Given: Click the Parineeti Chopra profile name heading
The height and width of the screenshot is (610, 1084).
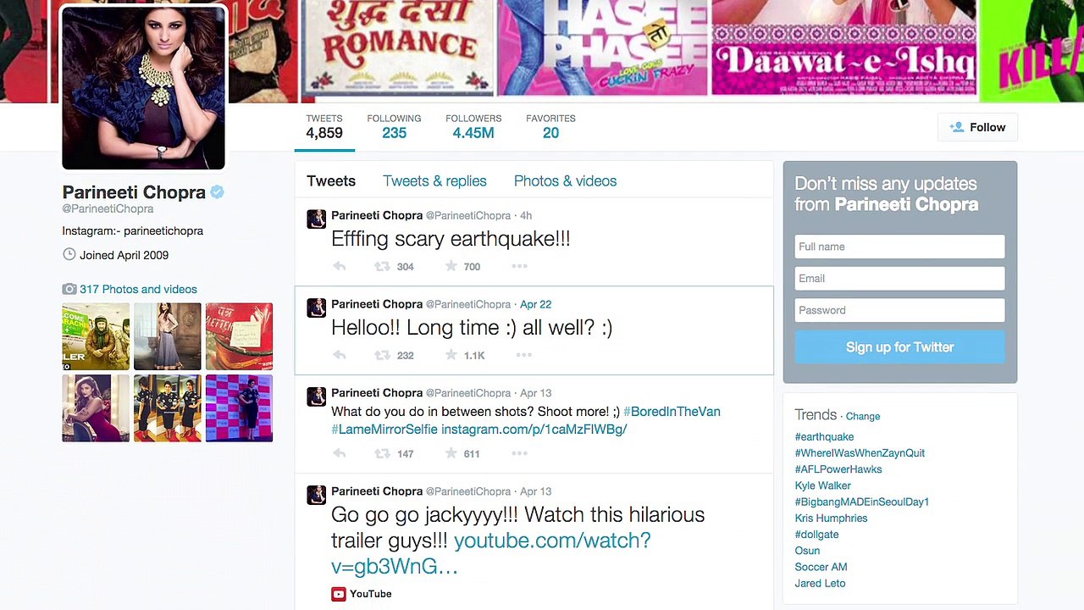Looking at the screenshot, I should coord(134,192).
